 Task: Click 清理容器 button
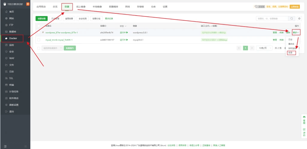(x=69, y=19)
